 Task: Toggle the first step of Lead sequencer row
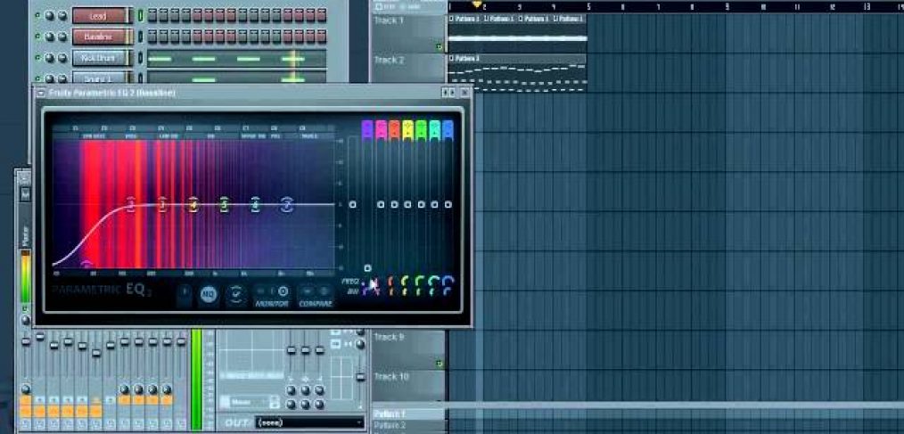[x=152, y=15]
